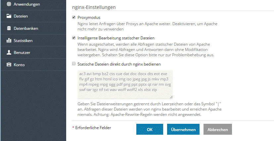Click the Konto icon in sidebar
The width and height of the screenshot is (274, 141).
tap(9, 65)
